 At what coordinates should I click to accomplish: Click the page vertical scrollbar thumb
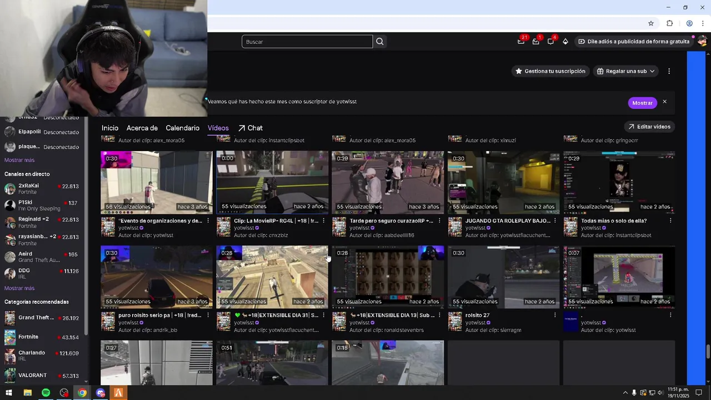tap(708, 352)
